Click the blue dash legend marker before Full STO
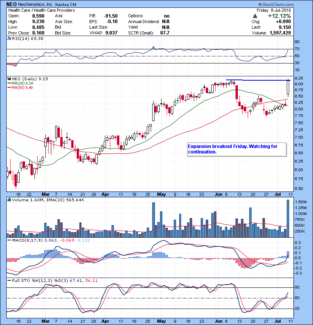The width and height of the screenshot is (313, 325). (x=9, y=281)
